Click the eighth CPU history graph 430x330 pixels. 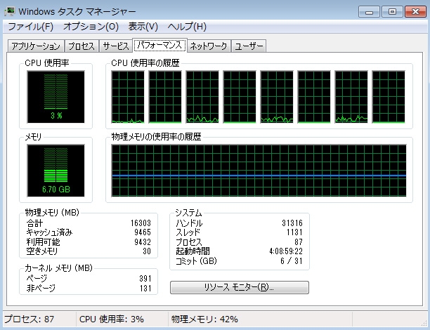pos(389,97)
